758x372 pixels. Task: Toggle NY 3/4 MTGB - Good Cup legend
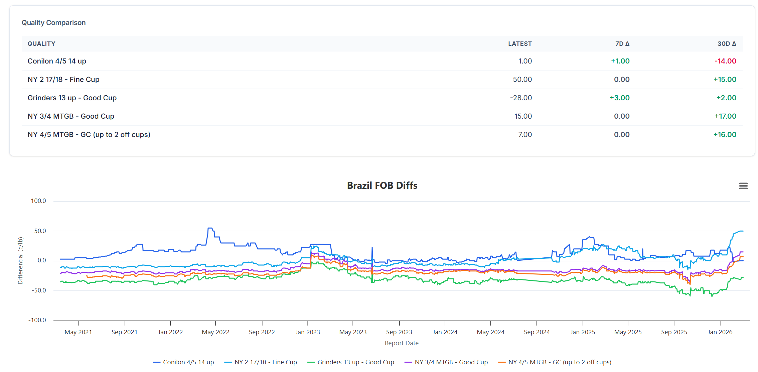[451, 362]
